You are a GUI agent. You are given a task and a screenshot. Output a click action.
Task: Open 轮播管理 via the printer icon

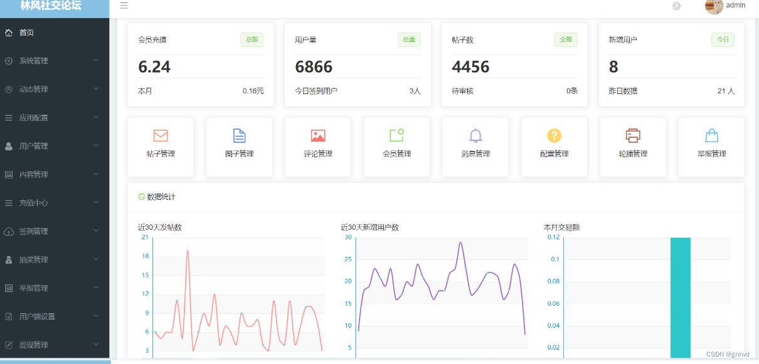coord(633,135)
